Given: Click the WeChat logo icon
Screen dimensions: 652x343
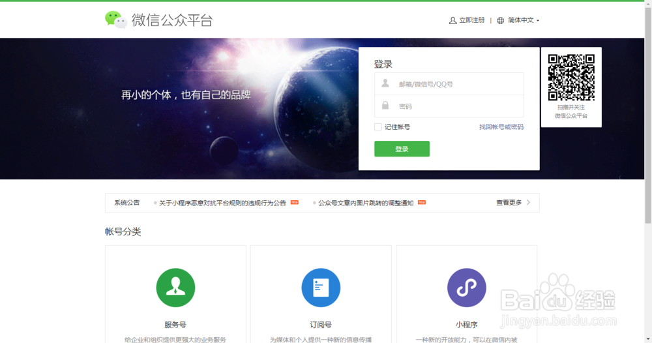Looking at the screenshot, I should [x=115, y=20].
